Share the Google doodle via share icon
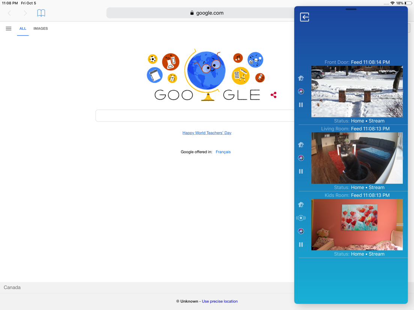Screen dimensions: 414x310 click(273, 95)
